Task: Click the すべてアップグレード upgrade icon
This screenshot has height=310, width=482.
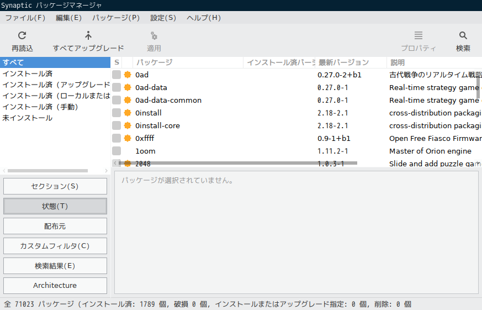Action: 88,36
